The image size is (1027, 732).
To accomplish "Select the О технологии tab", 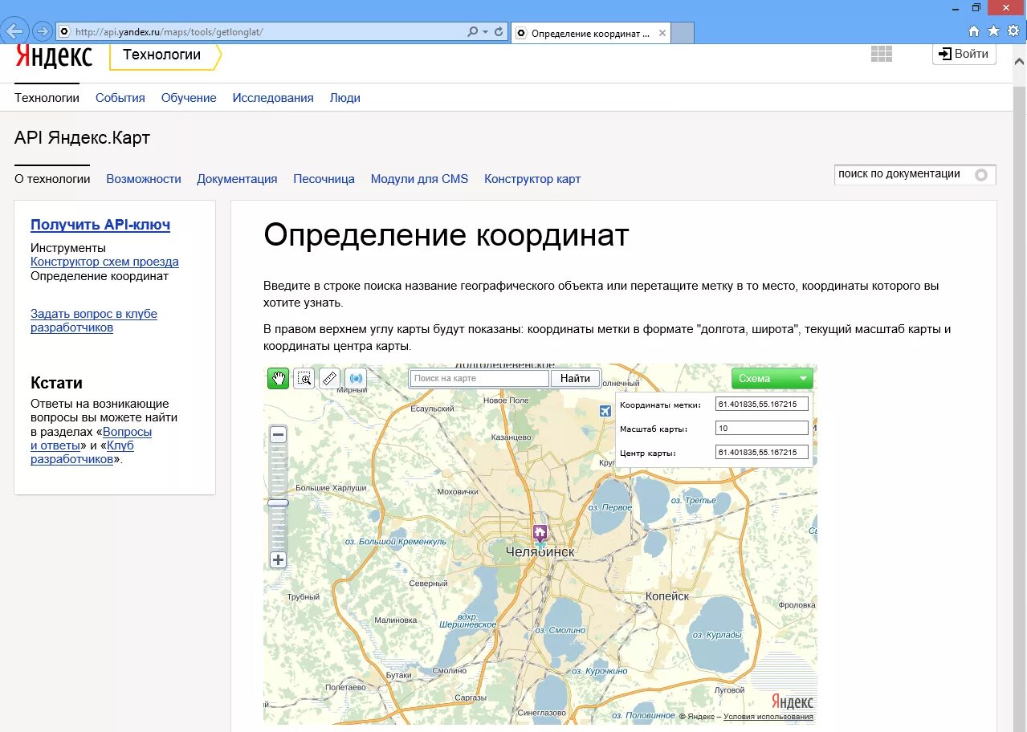I will click(x=52, y=179).
